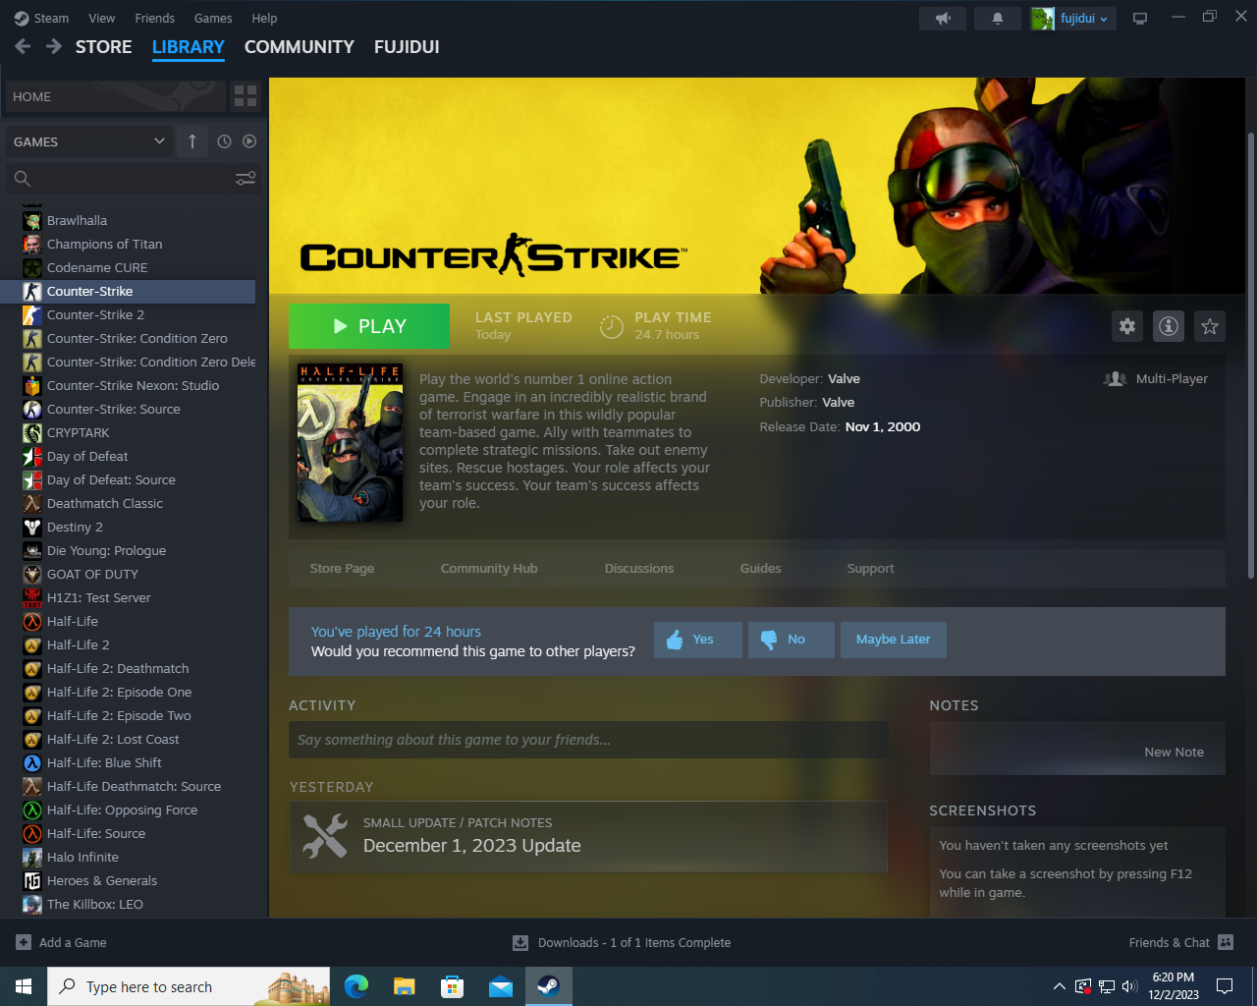This screenshot has height=1006, width=1257.
Task: Open the Steam menu
Action: click(42, 19)
